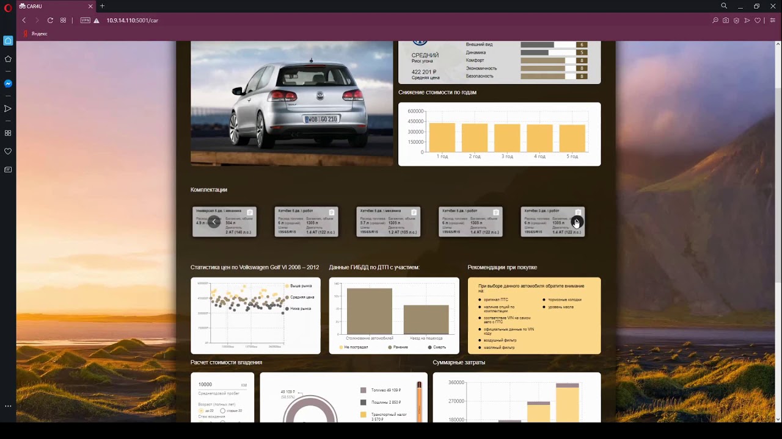Close the CAR4U tab
782x439 pixels.
pos(90,6)
